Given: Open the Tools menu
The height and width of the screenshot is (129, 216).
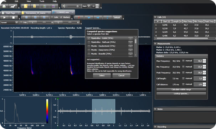Looking at the screenshot, I should [42, 1].
